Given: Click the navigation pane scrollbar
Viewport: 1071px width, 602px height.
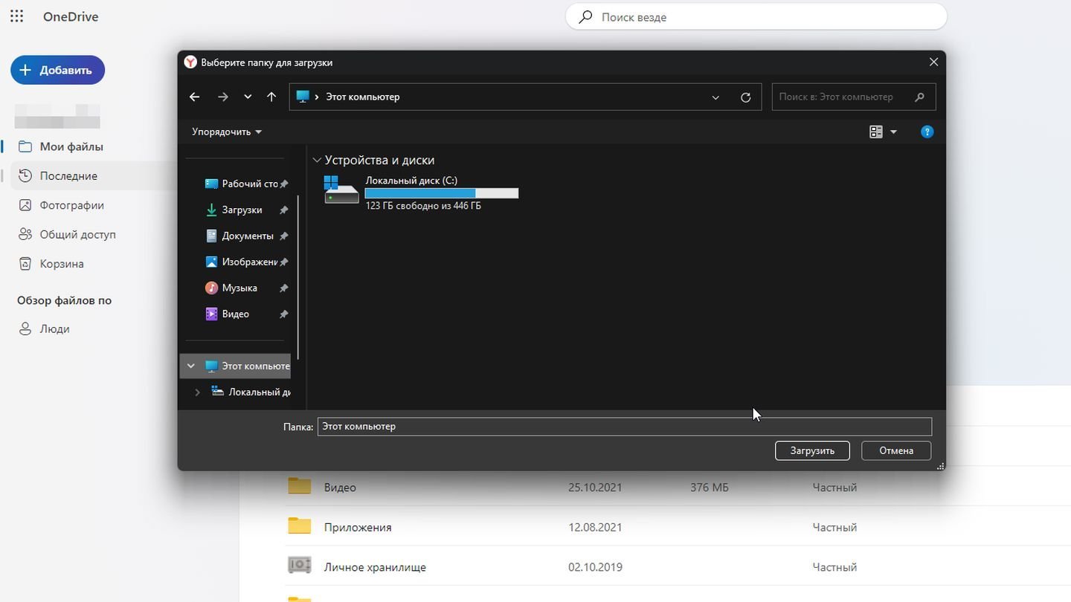Looking at the screenshot, I should click(x=298, y=277).
